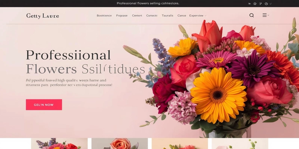Click the Getty Laure logo
Viewport: 299px width, 149px height.
pyautogui.click(x=43, y=16)
